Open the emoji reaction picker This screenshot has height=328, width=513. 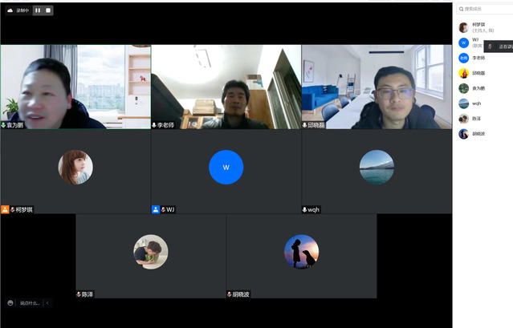(10, 303)
